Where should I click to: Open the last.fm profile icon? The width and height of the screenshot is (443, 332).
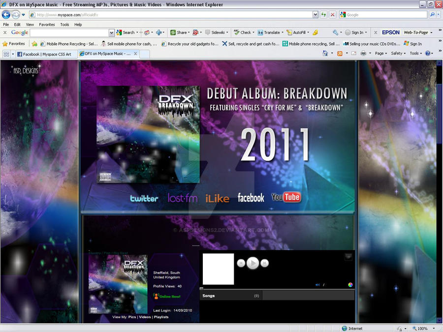tap(182, 197)
